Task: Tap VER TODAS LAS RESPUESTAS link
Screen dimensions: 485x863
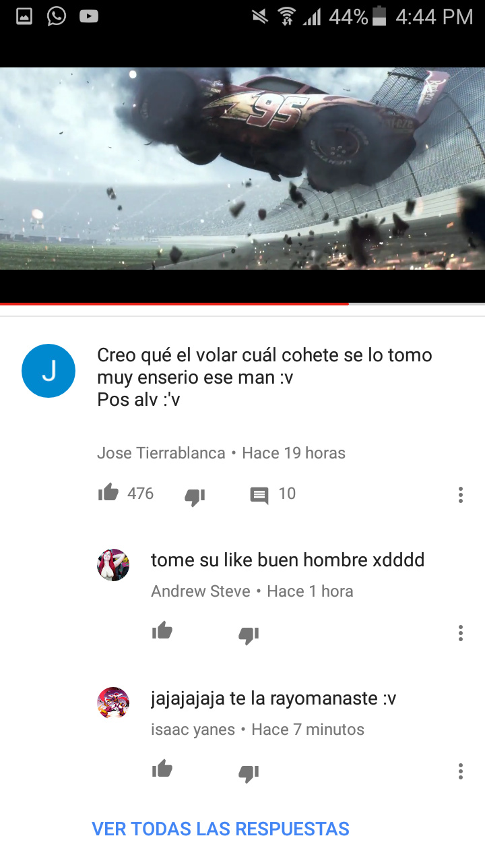Action: [x=220, y=829]
